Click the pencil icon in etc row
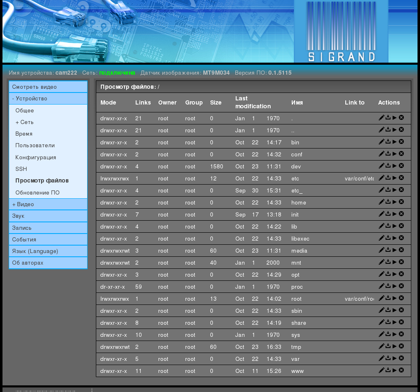Image resolution: width=420 pixels, height=392 pixels. coord(381,178)
